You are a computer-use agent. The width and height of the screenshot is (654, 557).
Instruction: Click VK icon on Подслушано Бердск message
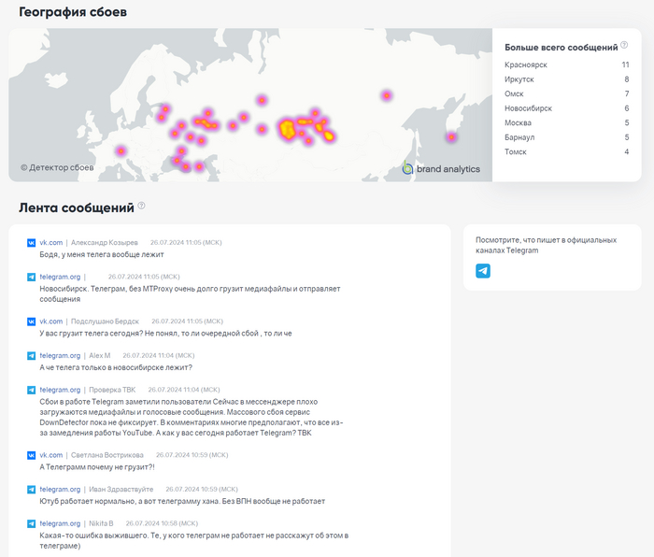point(31,321)
